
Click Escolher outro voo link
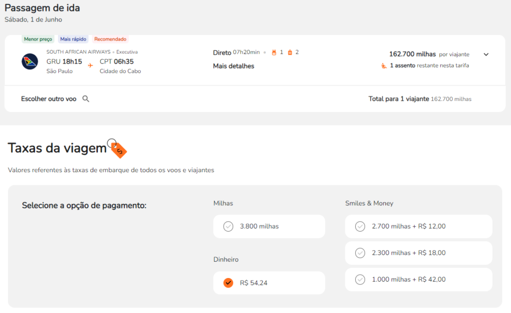49,99
